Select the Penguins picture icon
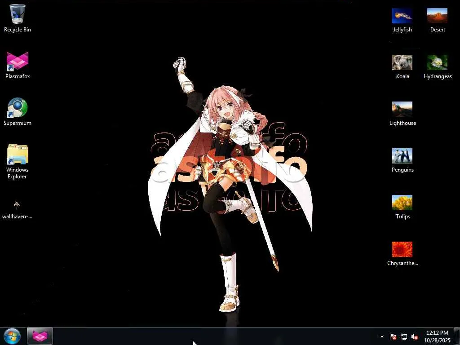 point(402,160)
